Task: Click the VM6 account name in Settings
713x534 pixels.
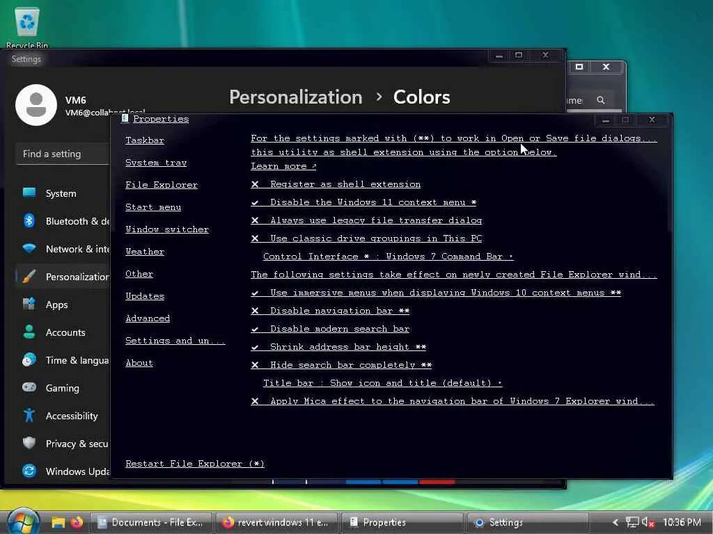Action: coord(75,100)
